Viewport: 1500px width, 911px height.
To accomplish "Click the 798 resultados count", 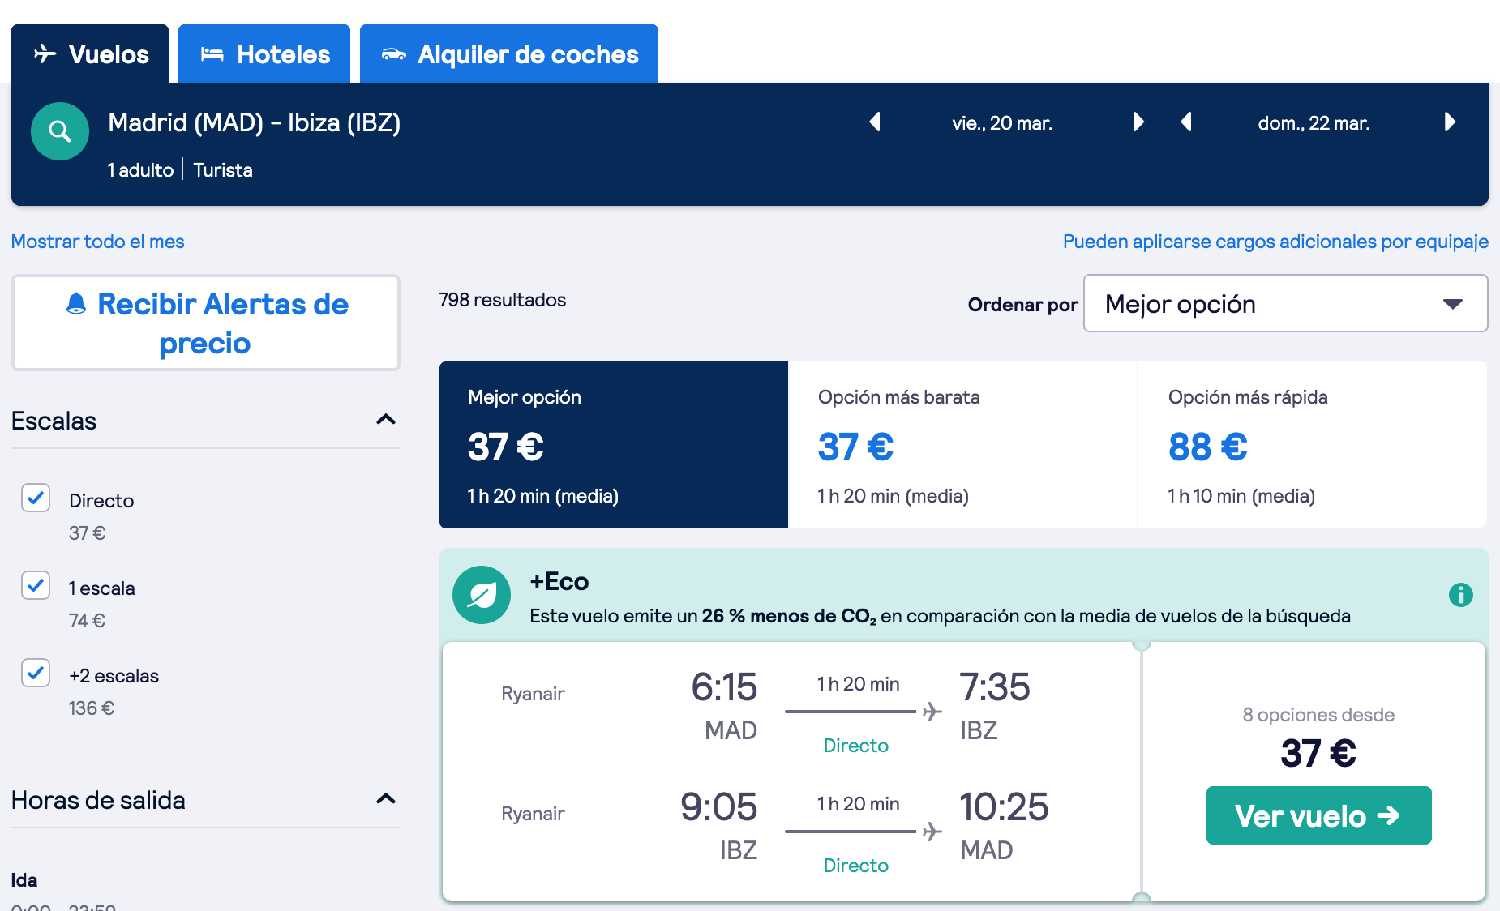I will 503,300.
